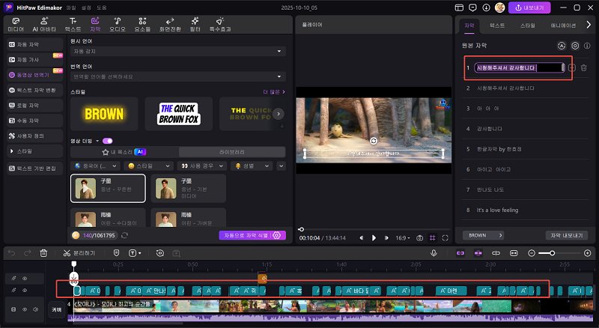The width and height of the screenshot is (599, 328).
Task: Toggle the video track audio mute icon
Action: (35, 308)
